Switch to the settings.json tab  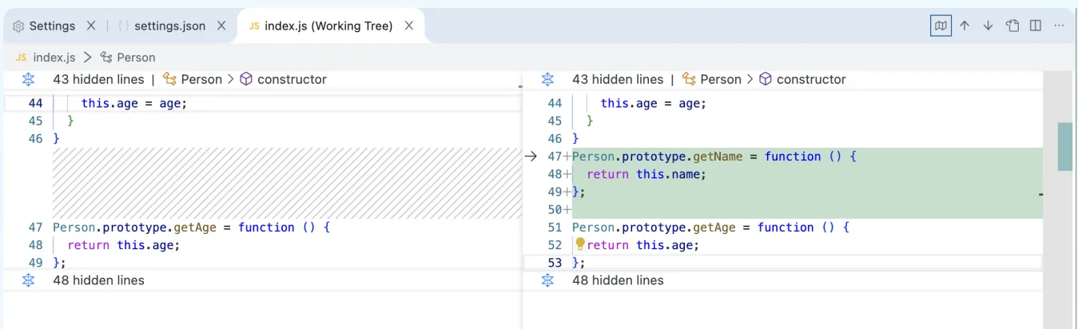169,26
